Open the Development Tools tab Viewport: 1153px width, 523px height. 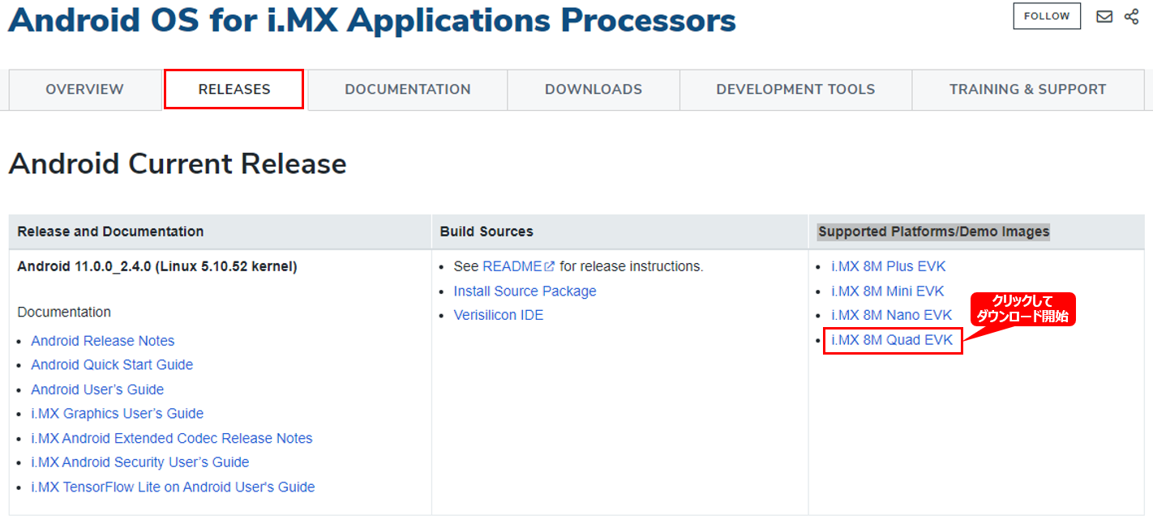tap(795, 90)
